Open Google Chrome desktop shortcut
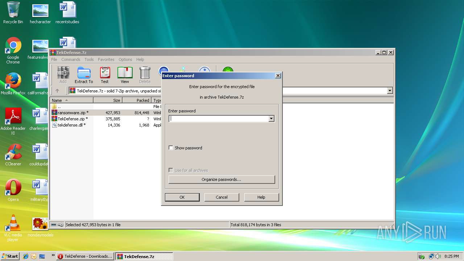This screenshot has width=464, height=261. 13,51
